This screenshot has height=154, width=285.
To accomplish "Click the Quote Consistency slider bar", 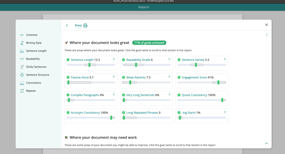I will pyautogui.click(x=202, y=100).
